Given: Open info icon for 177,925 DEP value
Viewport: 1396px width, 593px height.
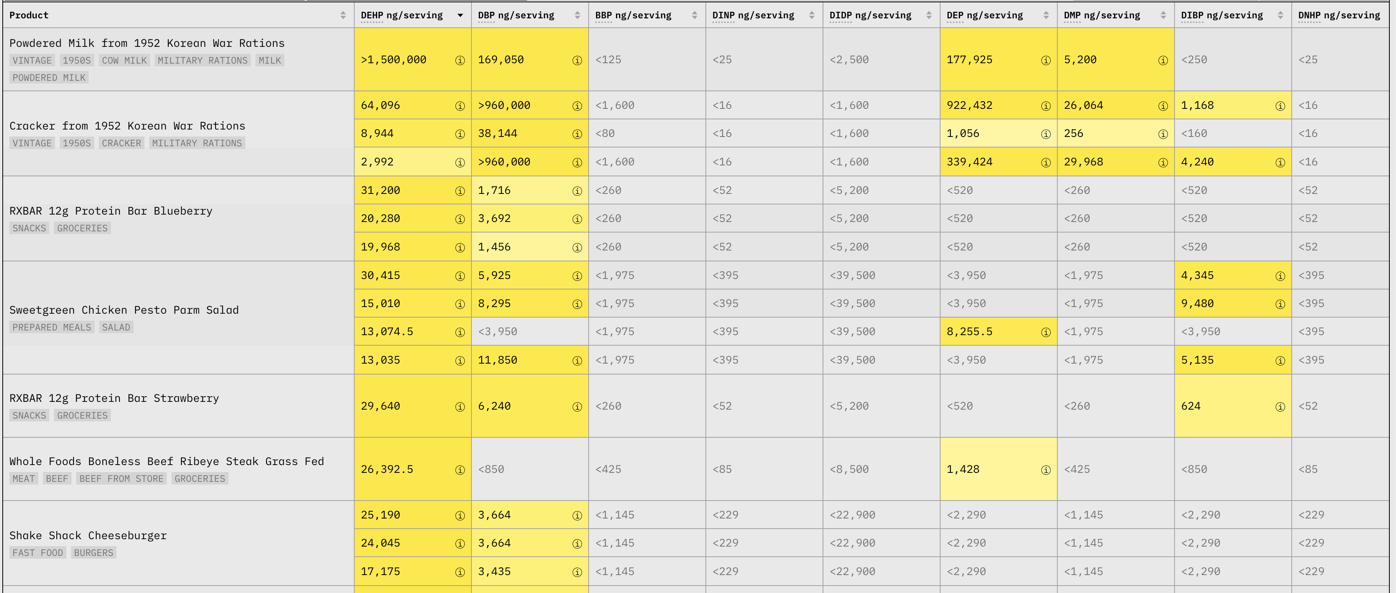Looking at the screenshot, I should (1045, 60).
